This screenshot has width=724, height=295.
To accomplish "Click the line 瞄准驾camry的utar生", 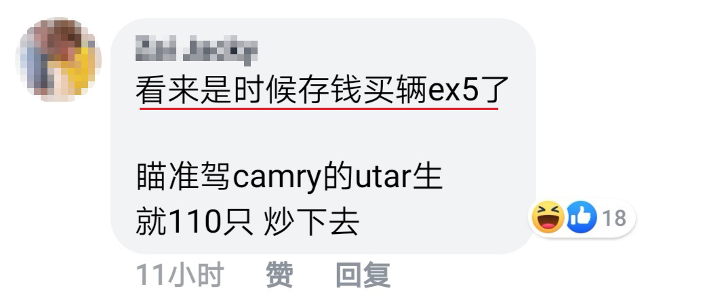I will 289,177.
